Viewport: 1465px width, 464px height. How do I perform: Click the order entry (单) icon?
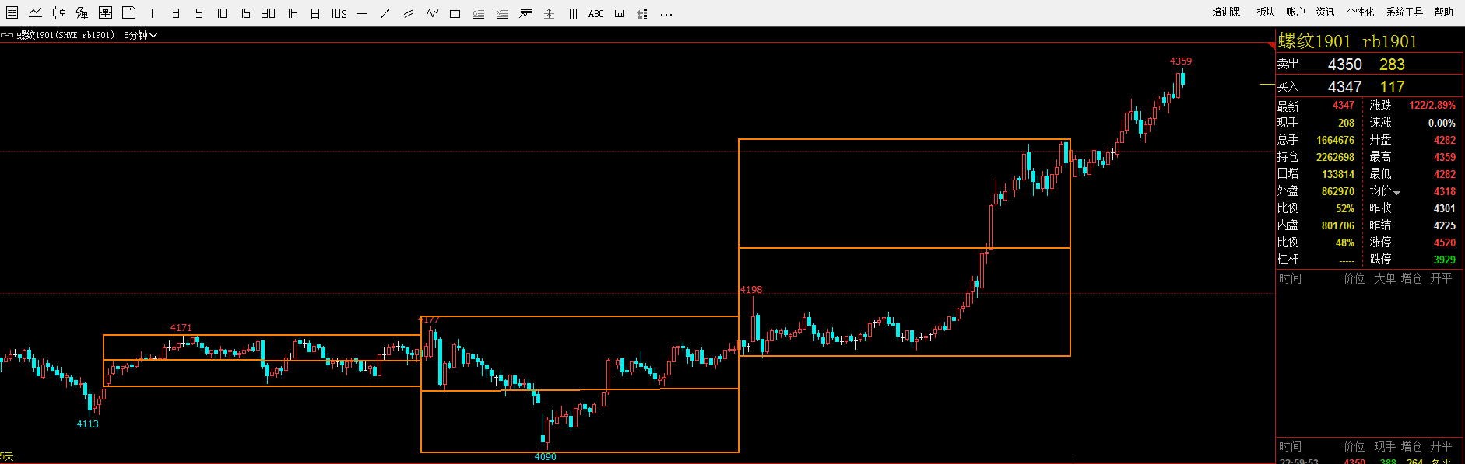tap(105, 12)
